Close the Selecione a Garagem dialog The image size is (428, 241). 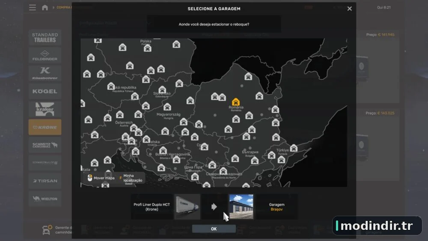click(349, 9)
